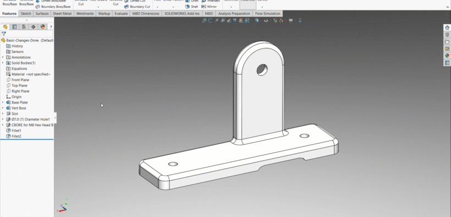Expand the Vert Boss feature
The width and height of the screenshot is (451, 217).
point(3,108)
